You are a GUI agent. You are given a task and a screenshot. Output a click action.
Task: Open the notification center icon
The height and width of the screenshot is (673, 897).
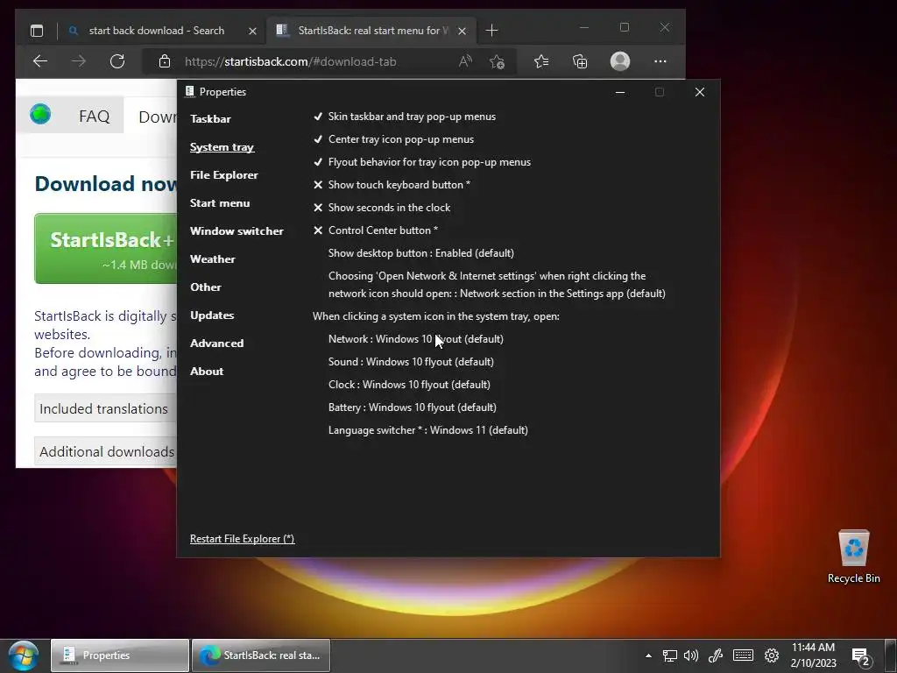click(x=861, y=656)
